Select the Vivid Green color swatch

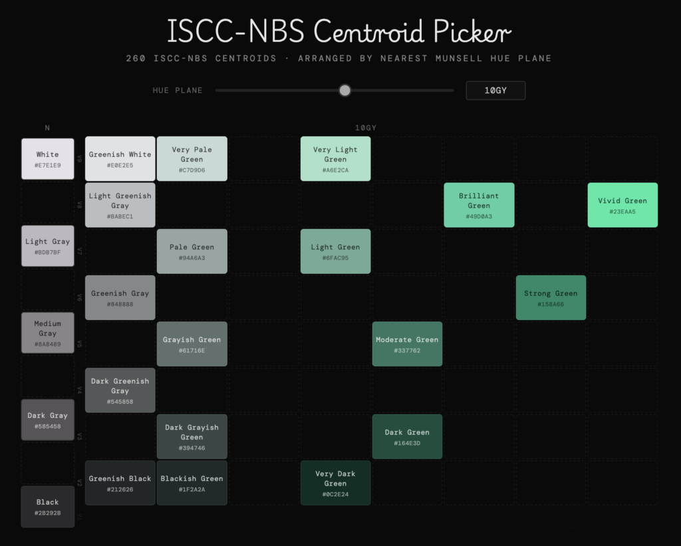pyautogui.click(x=622, y=205)
